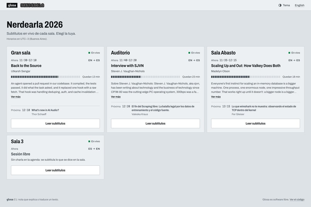Image resolution: width=311 pixels, height=207 pixels.
Task: Click next speaker Valeska Kraus
Action: (140, 114)
